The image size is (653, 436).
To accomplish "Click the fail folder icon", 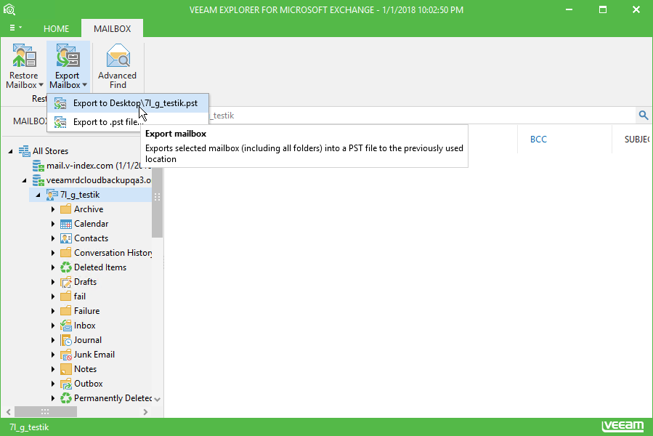I will click(x=66, y=296).
